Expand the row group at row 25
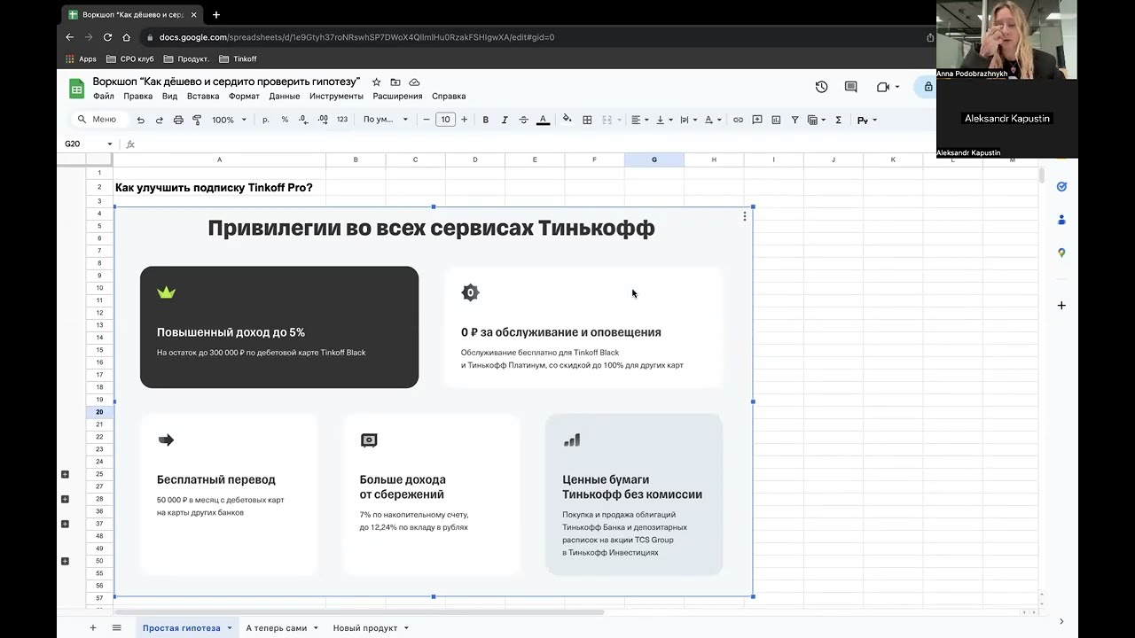1135x638 pixels. (65, 474)
